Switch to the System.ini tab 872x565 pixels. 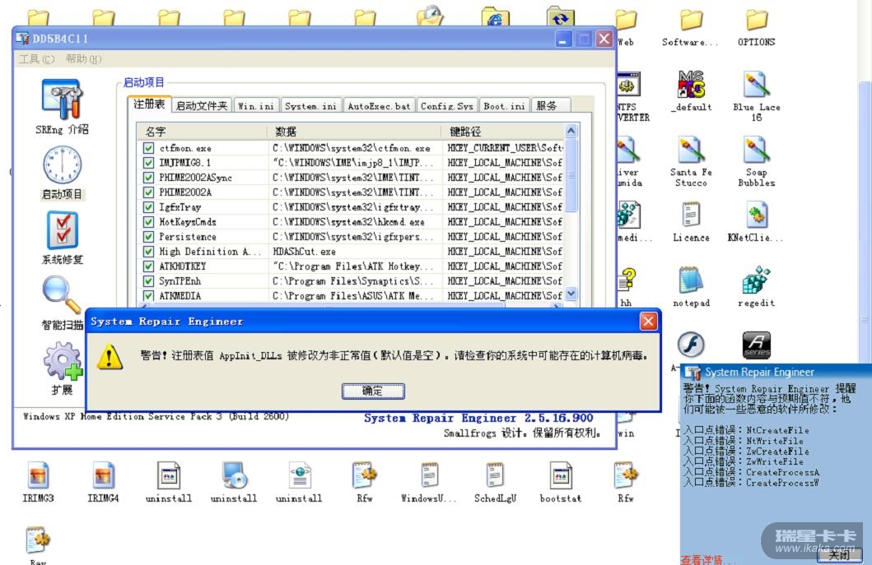click(x=310, y=105)
